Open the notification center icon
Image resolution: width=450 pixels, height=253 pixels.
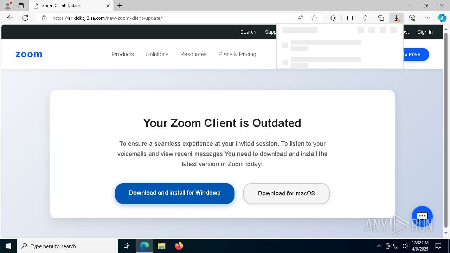(x=439, y=246)
